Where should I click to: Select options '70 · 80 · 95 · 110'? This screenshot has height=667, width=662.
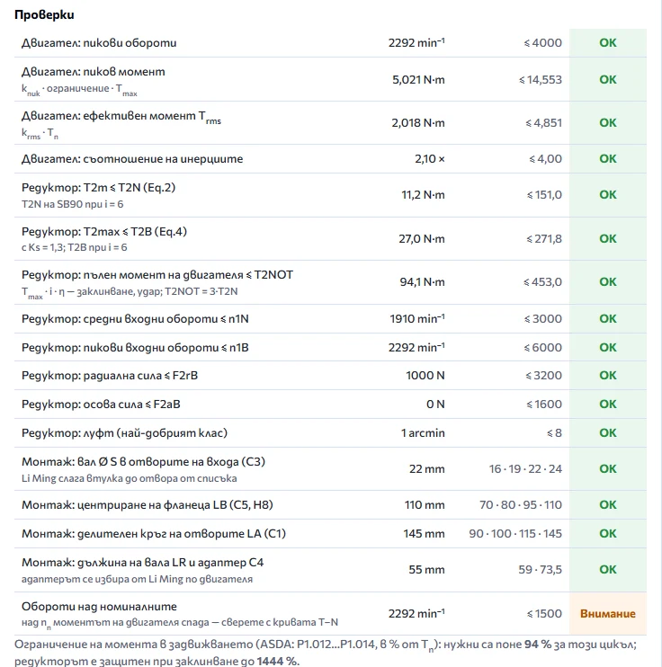[521, 505]
